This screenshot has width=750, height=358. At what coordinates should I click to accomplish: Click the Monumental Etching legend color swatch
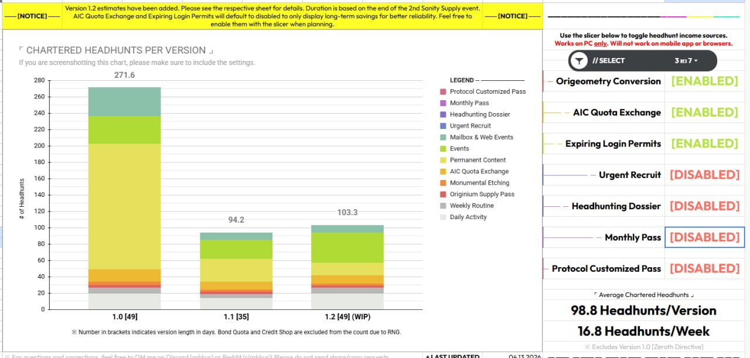point(443,183)
